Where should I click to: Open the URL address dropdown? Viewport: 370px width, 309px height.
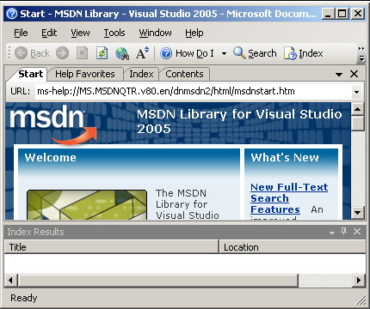356,92
